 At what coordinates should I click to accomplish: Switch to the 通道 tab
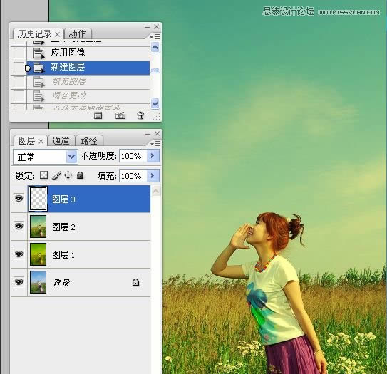pos(61,141)
